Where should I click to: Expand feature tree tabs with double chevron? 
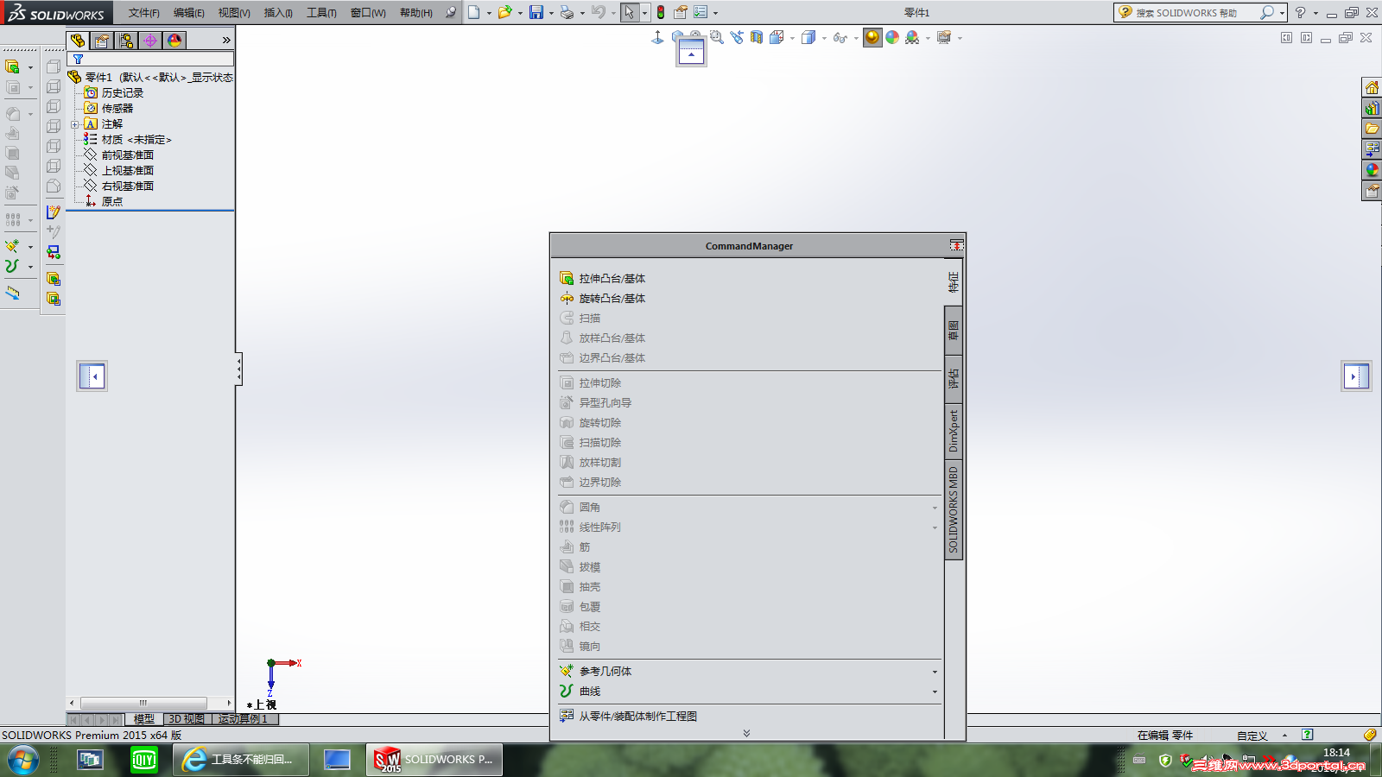pos(226,41)
